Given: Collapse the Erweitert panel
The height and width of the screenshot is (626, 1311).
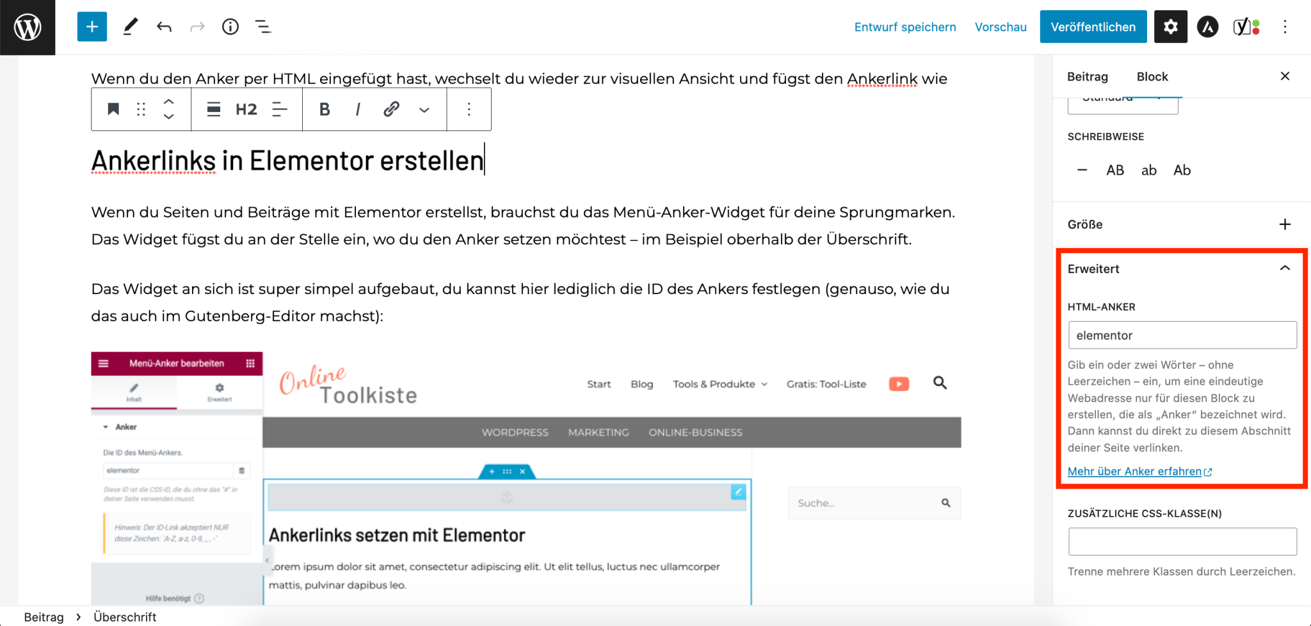Looking at the screenshot, I should coord(1284,269).
